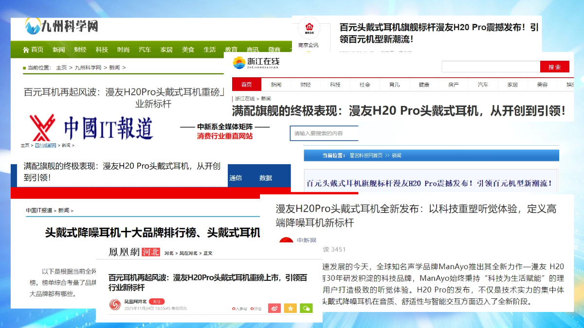The height and width of the screenshot is (328, 584).
Task: Click 中国IT报道 breadcrumb link
Action: [x=39, y=210]
